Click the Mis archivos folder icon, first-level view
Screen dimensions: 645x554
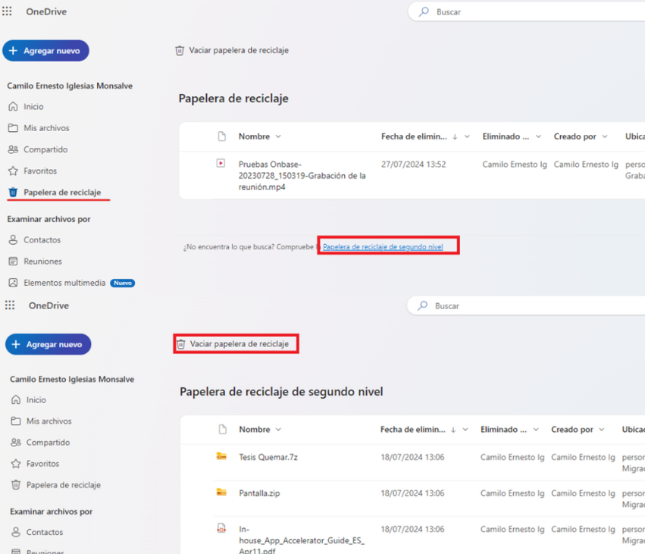(13, 128)
